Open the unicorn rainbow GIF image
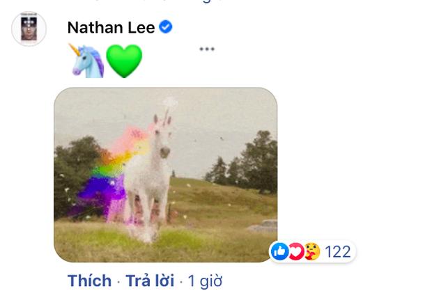 click(166, 175)
